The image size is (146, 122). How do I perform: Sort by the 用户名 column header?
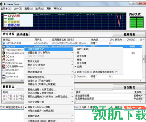point(42,40)
